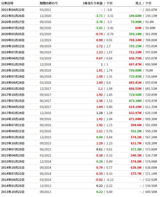Click the period 12/2018 cell
160x197 pixels.
45,64
